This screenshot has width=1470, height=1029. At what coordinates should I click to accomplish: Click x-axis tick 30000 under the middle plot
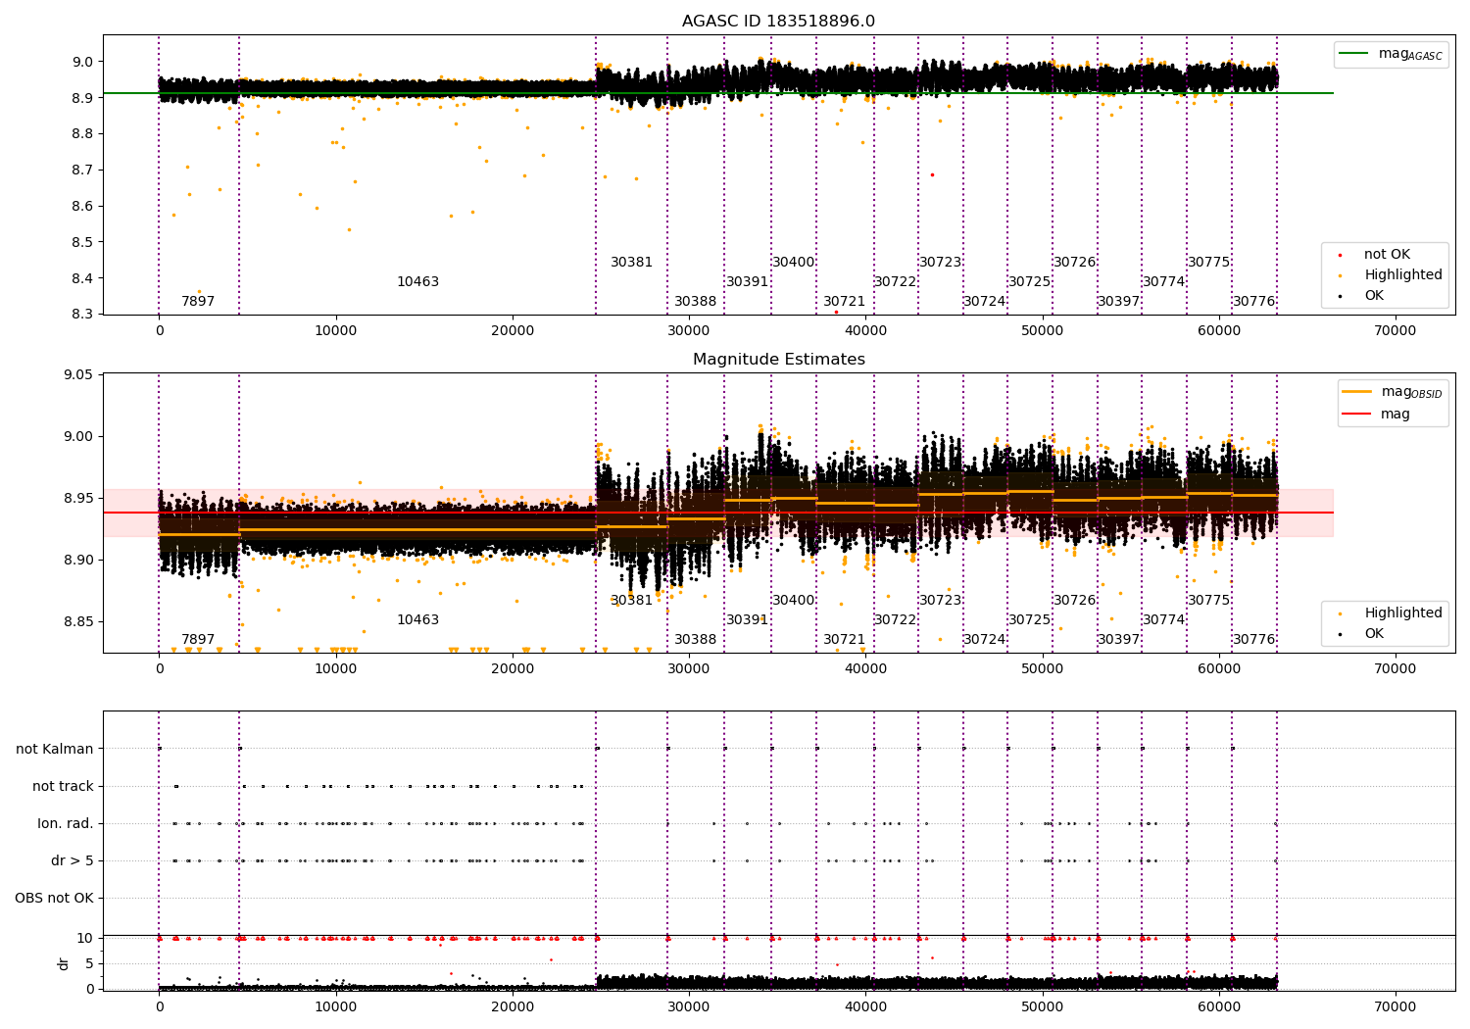pos(689,669)
